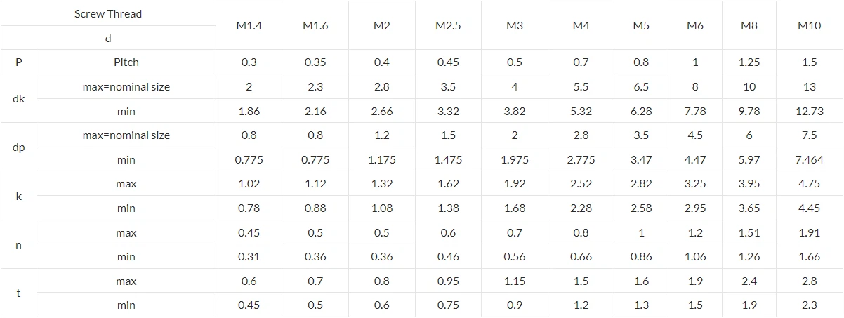Click k max value 1.02 for M1.4
844x318 pixels.
click(249, 184)
